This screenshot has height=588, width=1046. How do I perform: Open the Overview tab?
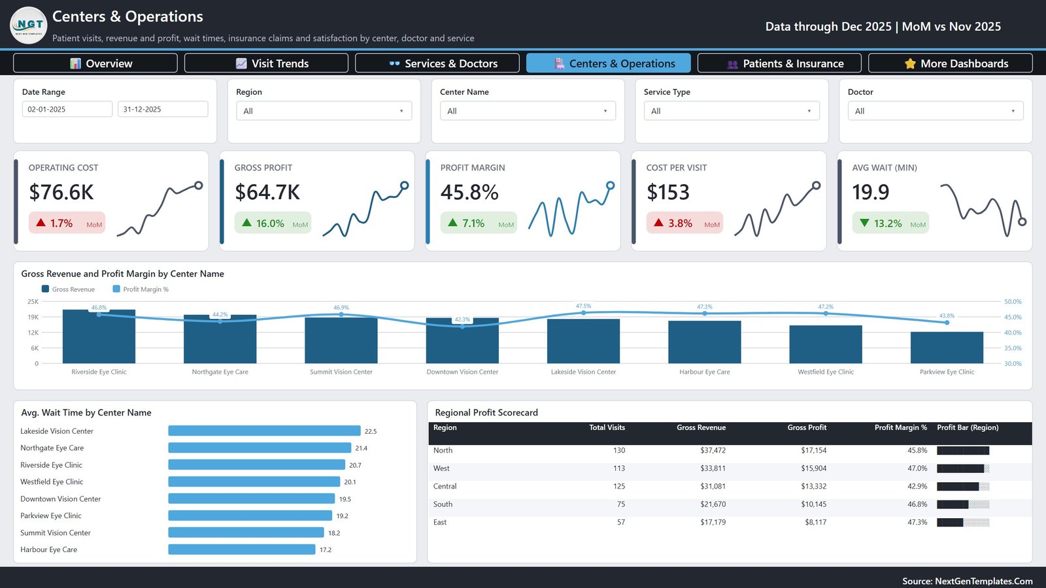95,63
